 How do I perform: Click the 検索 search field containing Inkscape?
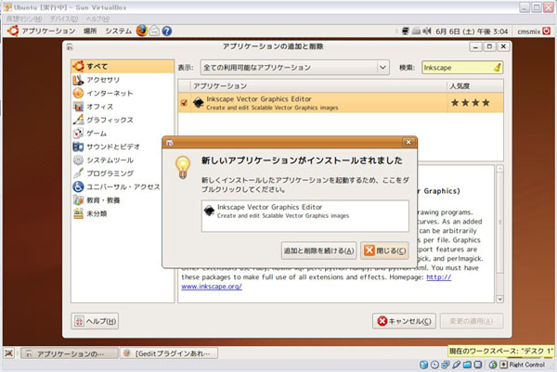[462, 68]
